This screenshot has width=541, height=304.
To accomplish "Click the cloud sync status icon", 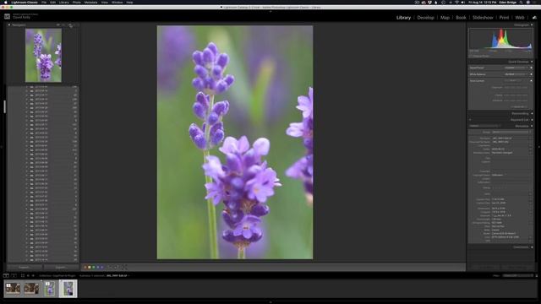I will point(534,17).
